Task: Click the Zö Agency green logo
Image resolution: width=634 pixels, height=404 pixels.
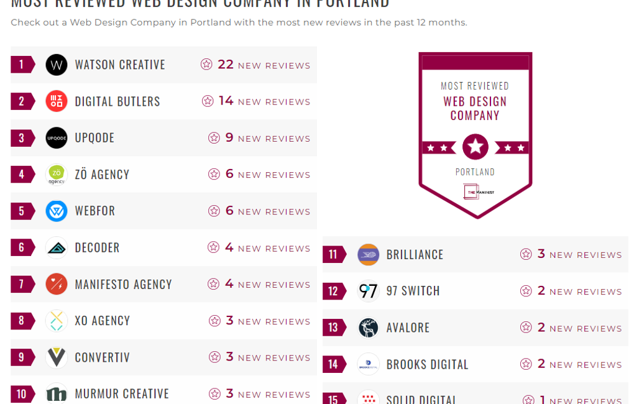Action: tap(57, 175)
